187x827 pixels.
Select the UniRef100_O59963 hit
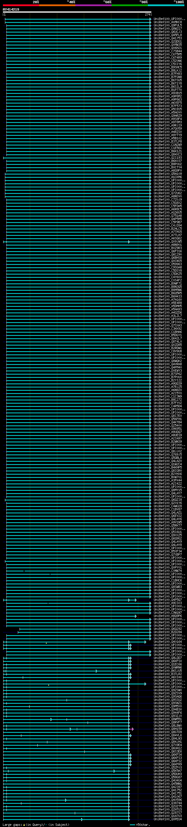tap(168, 264)
